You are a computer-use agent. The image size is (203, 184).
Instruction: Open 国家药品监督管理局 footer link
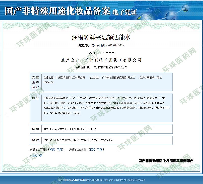[76, 180]
